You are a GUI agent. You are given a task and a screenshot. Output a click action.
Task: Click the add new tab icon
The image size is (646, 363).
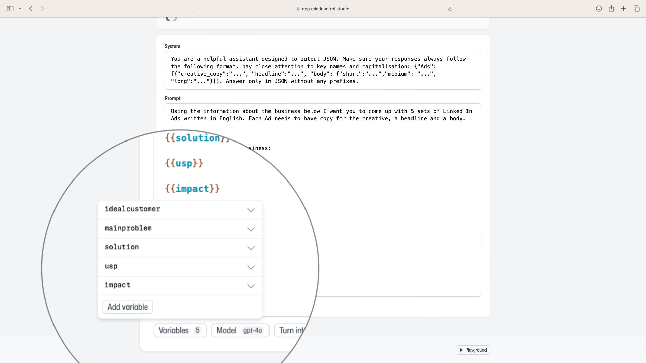(624, 8)
